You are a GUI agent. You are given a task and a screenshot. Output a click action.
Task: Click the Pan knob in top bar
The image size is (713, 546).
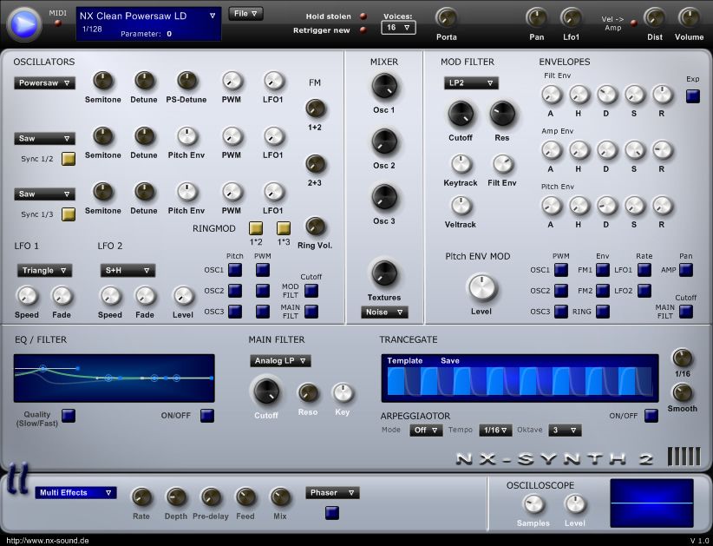pos(537,18)
